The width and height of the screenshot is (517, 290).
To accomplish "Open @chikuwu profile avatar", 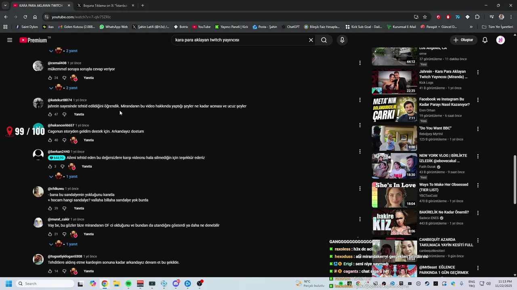I will pos(38,192).
